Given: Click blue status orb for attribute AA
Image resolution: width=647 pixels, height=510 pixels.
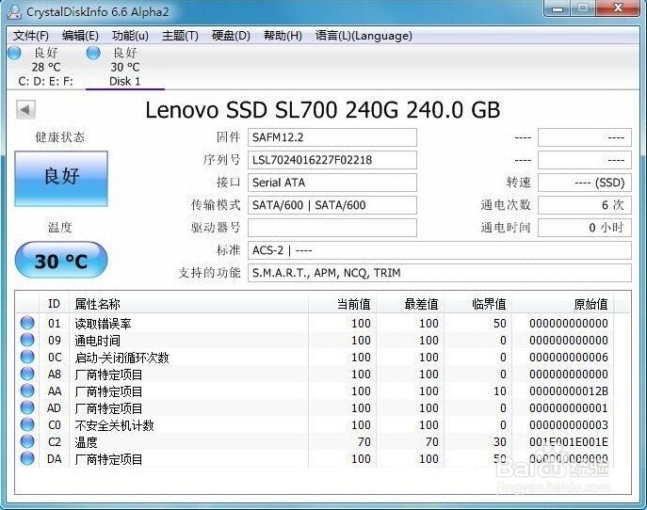Looking at the screenshot, I should (x=27, y=390).
